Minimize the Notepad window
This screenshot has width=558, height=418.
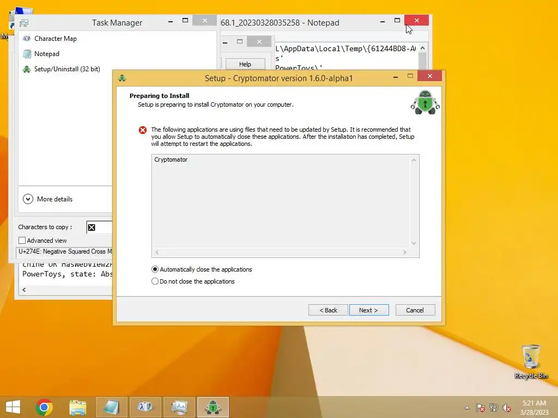point(383,21)
